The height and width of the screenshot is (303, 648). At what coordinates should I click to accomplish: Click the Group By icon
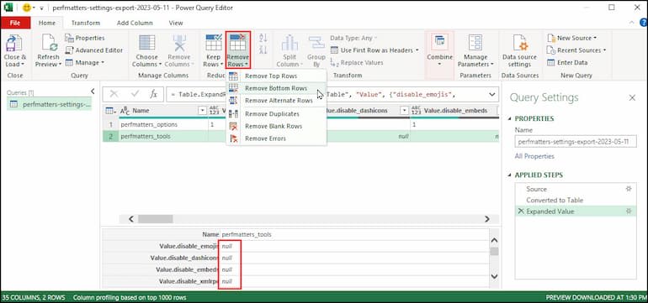tap(316, 44)
